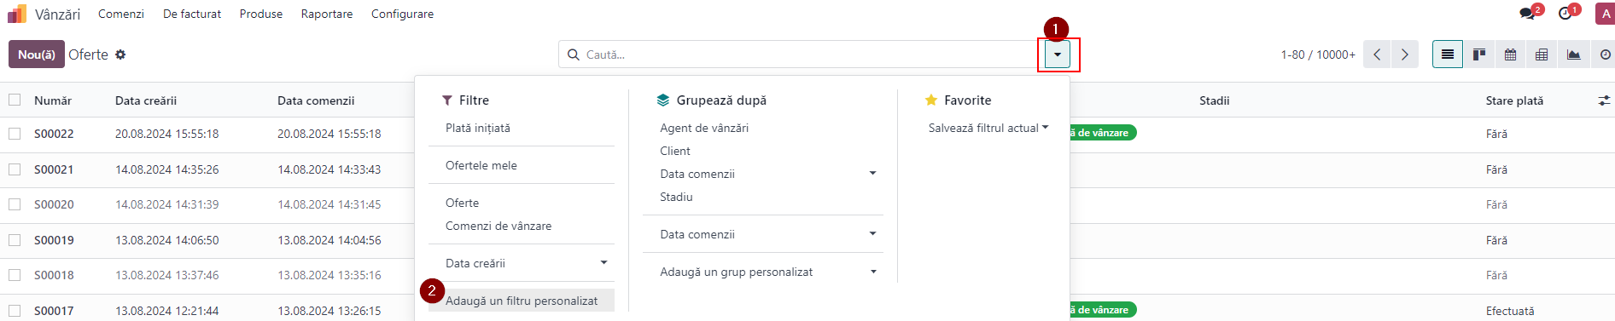This screenshot has height=321, width=1615.
Task: Select the list view icon
Action: coord(1448,54)
